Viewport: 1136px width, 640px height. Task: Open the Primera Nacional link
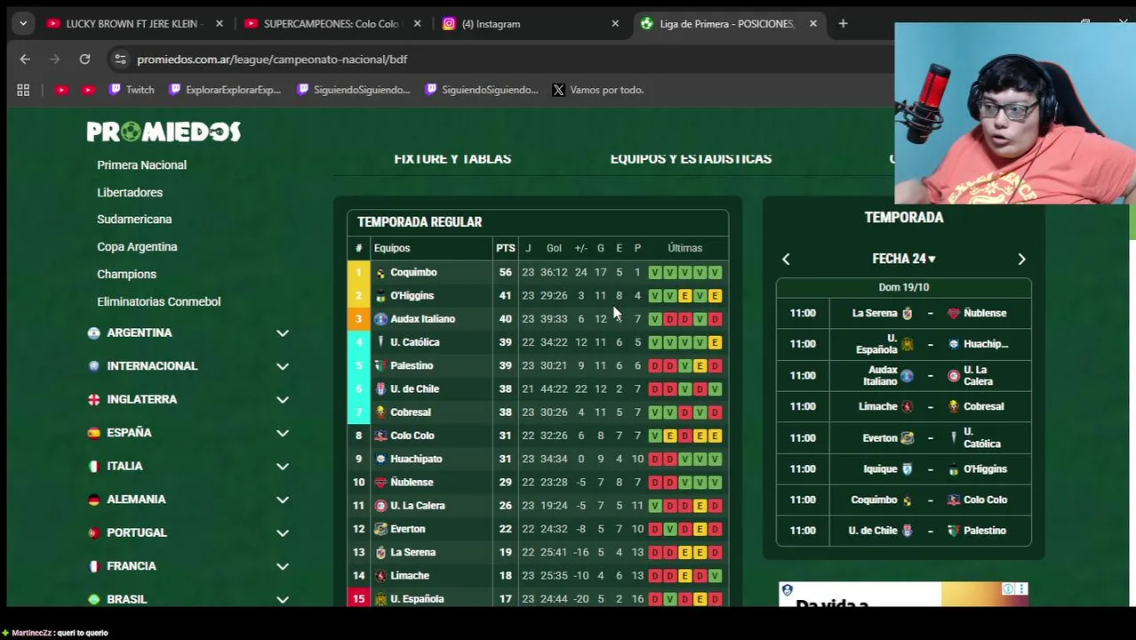coord(141,165)
